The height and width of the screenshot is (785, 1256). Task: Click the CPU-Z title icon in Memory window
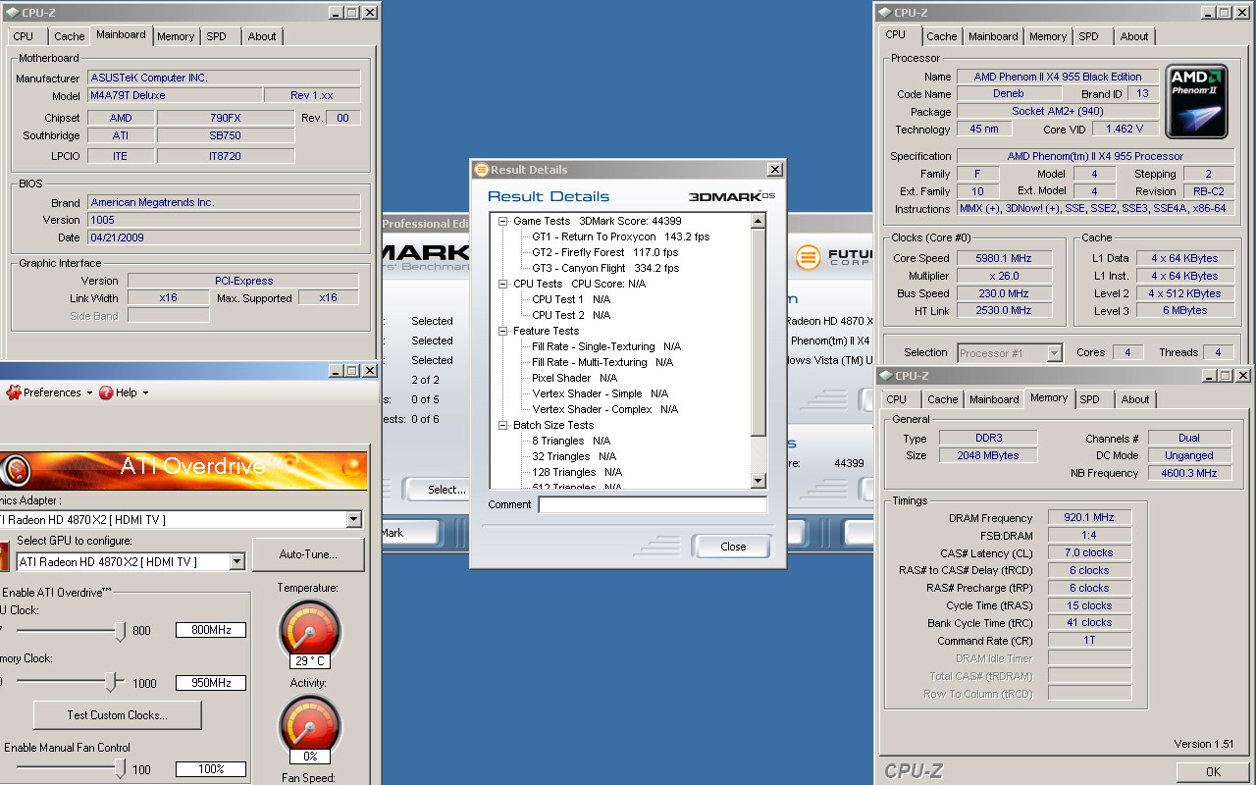(884, 376)
